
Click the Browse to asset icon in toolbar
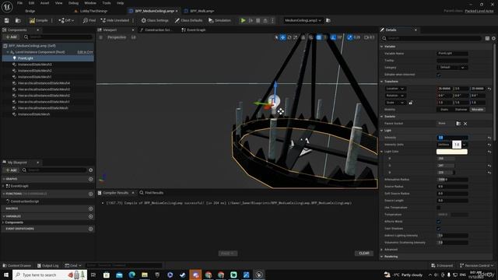(18, 20)
